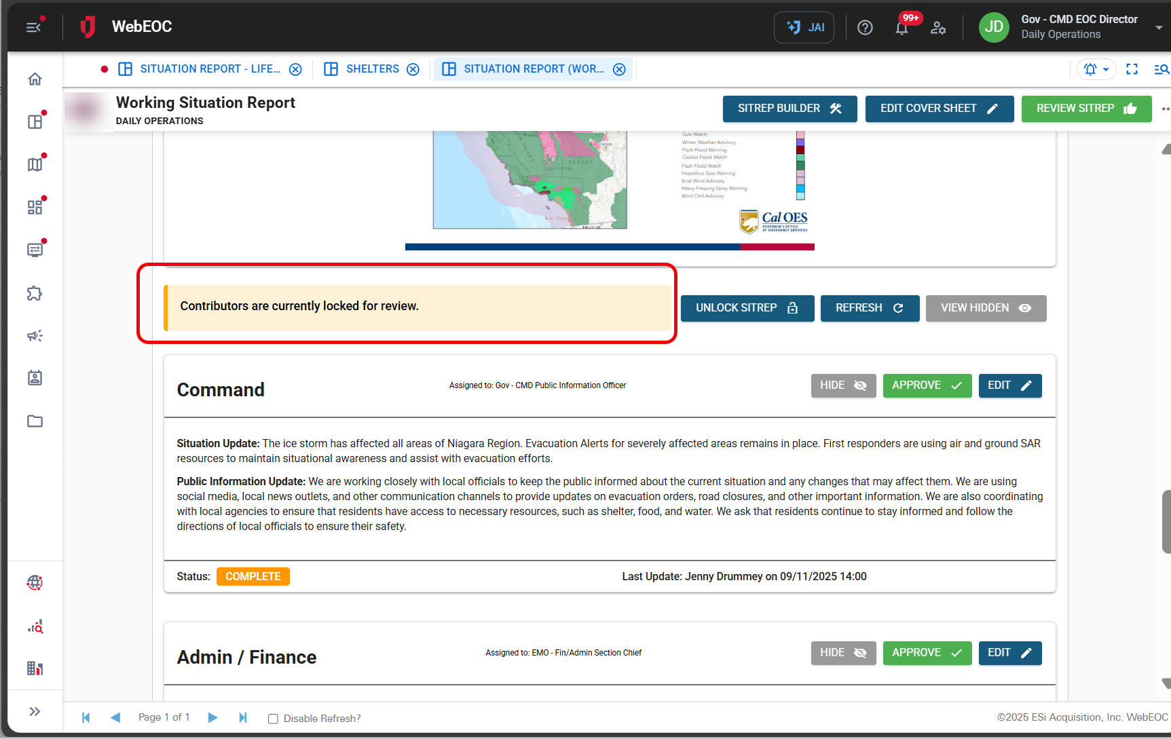This screenshot has height=739, width=1171.
Task: Enter fullscreen mode icon
Action: 1132,69
